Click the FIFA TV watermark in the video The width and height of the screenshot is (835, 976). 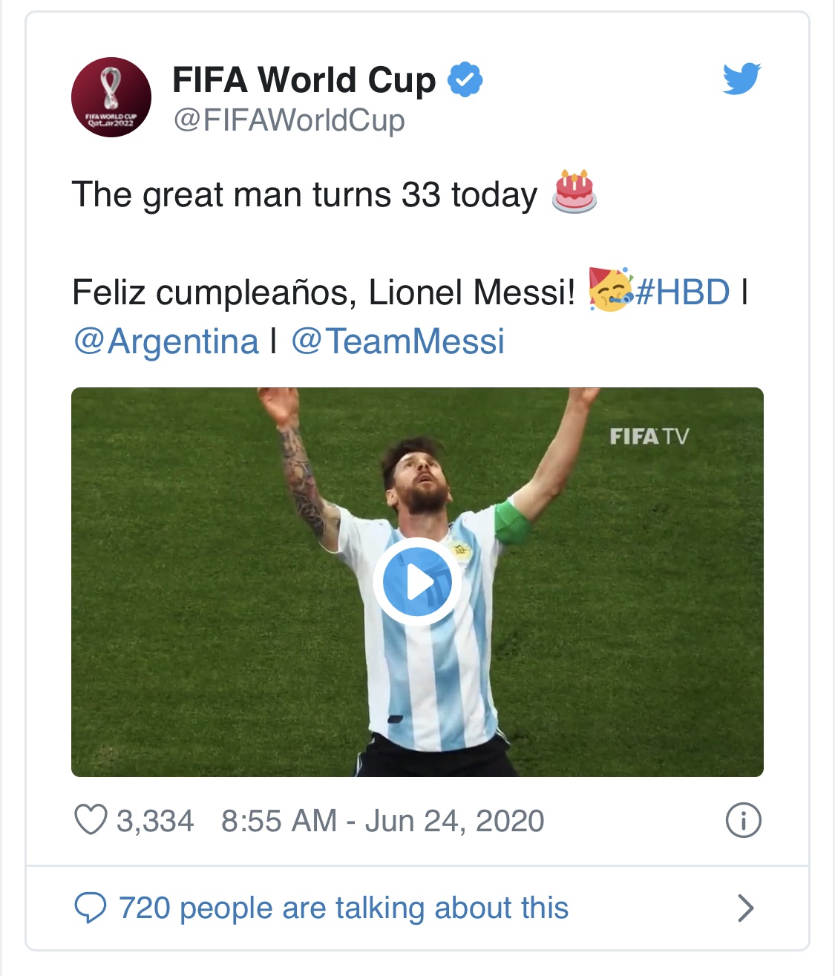click(649, 436)
